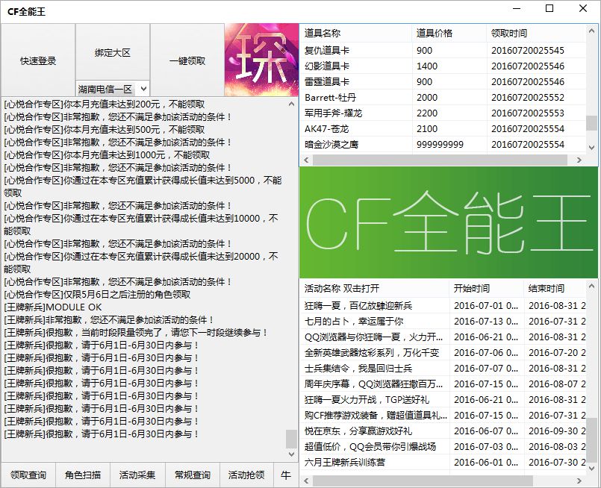Select the 超值低价，QQ会员带你引爆战场 activity
The height and width of the screenshot is (488, 601).
point(443,447)
